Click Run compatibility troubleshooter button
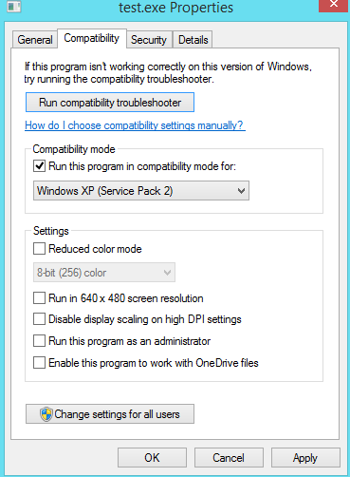Screen dimensions: 350x477 click(110, 103)
